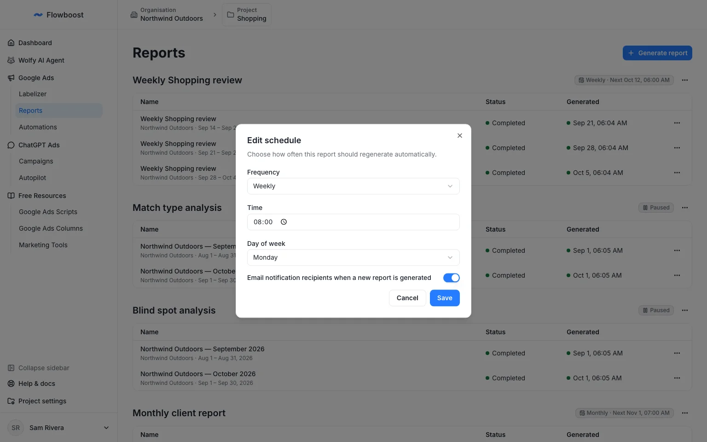Click the clock icon in Time field

[x=284, y=222]
